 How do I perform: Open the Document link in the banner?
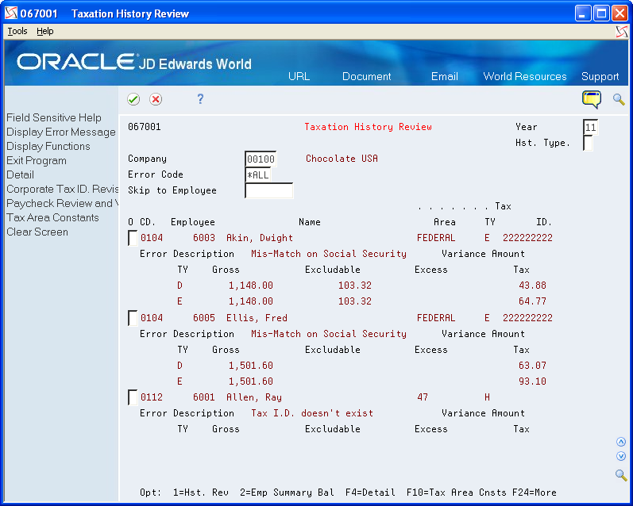[367, 76]
